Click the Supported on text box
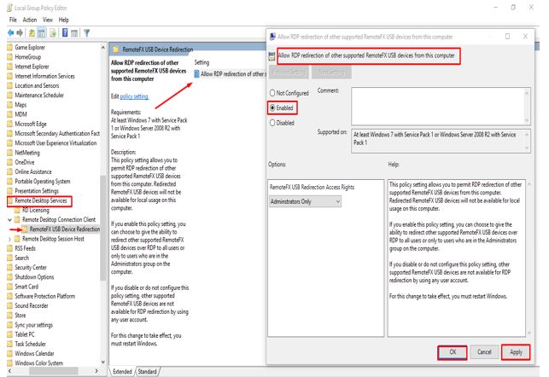This screenshot has height=377, width=549. tap(441, 141)
